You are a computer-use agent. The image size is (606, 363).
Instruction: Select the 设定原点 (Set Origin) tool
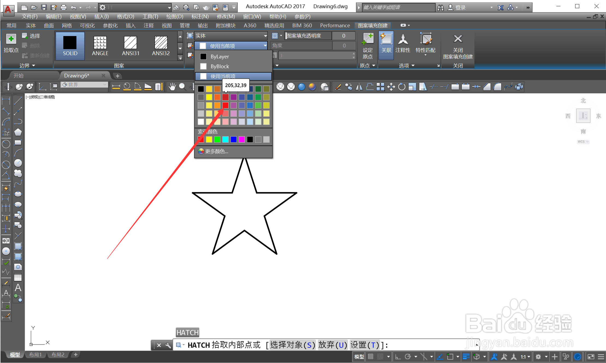click(x=368, y=45)
